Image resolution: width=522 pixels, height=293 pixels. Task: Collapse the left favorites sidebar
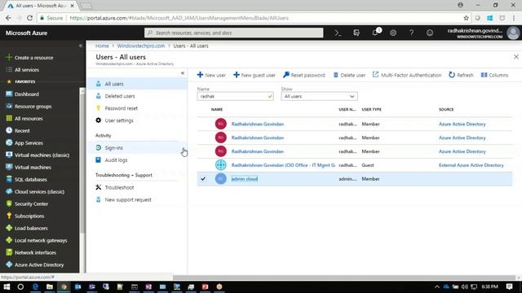point(81,46)
